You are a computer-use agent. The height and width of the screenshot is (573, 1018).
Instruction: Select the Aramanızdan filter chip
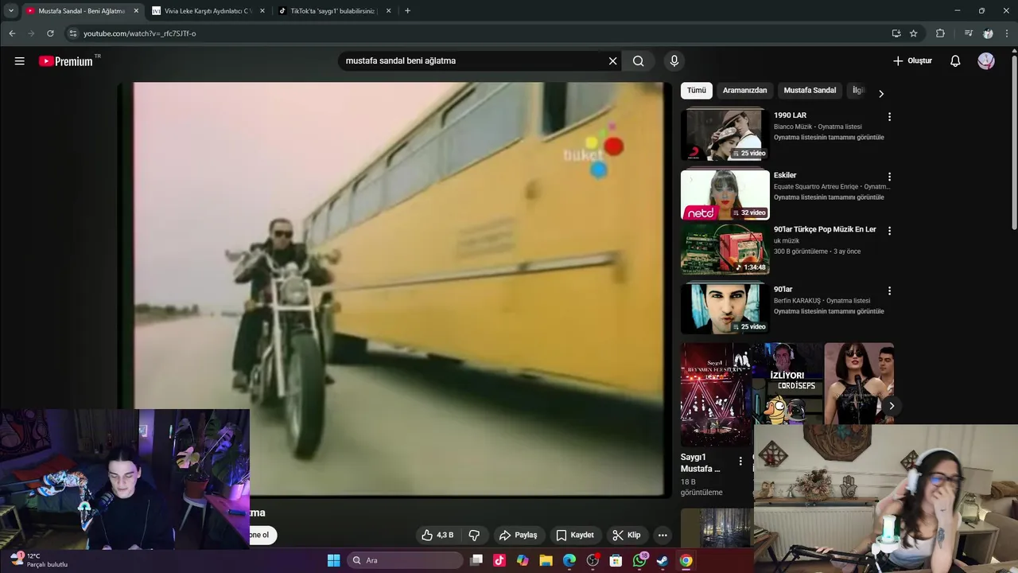click(x=744, y=91)
